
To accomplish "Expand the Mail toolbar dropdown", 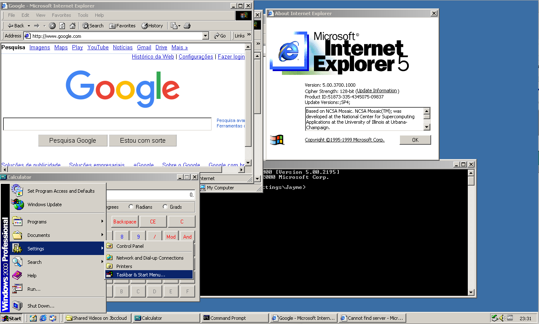I will pos(179,26).
